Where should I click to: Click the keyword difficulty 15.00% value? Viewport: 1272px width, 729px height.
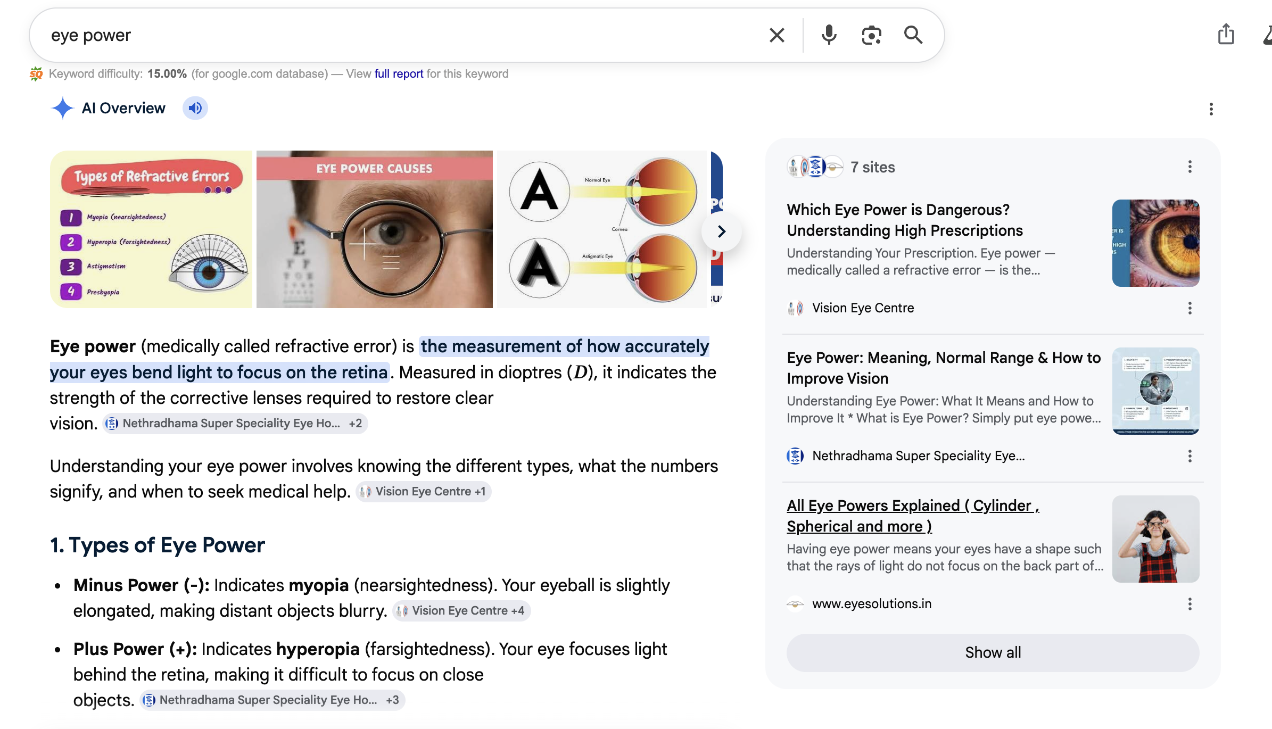coord(167,74)
